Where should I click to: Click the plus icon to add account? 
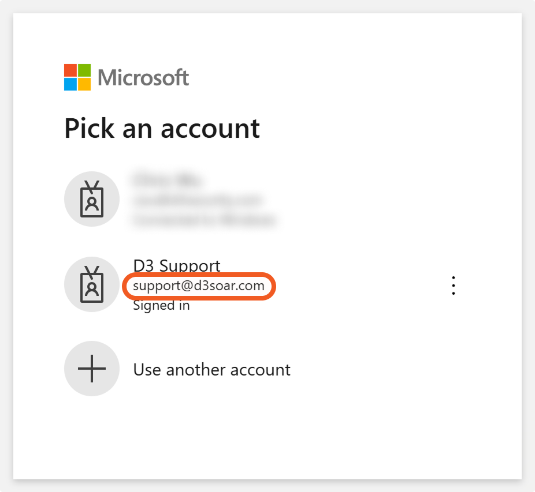pos(92,369)
